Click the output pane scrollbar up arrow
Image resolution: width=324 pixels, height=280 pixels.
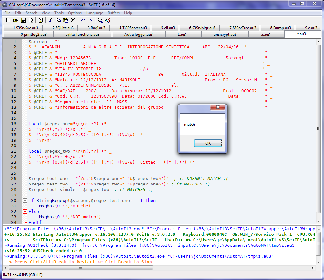tap(318, 229)
